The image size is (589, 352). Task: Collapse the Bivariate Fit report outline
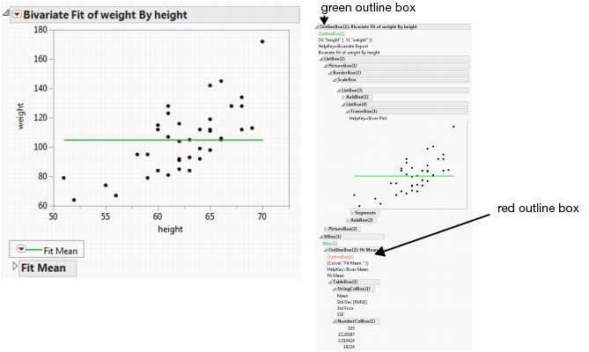pyautogui.click(x=5, y=15)
